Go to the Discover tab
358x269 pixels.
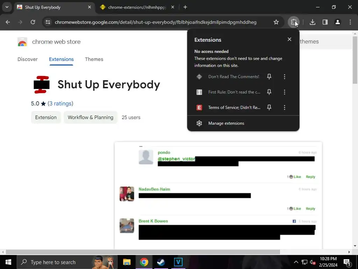pos(27,59)
